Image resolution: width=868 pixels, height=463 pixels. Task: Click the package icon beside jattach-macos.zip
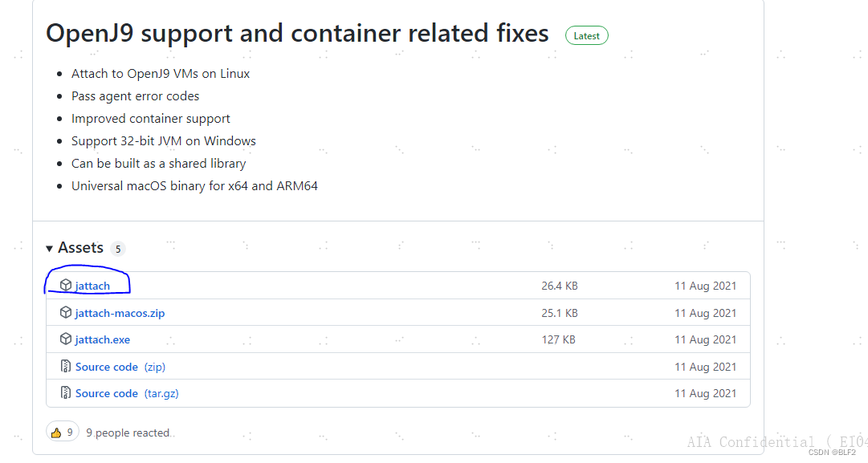click(66, 312)
